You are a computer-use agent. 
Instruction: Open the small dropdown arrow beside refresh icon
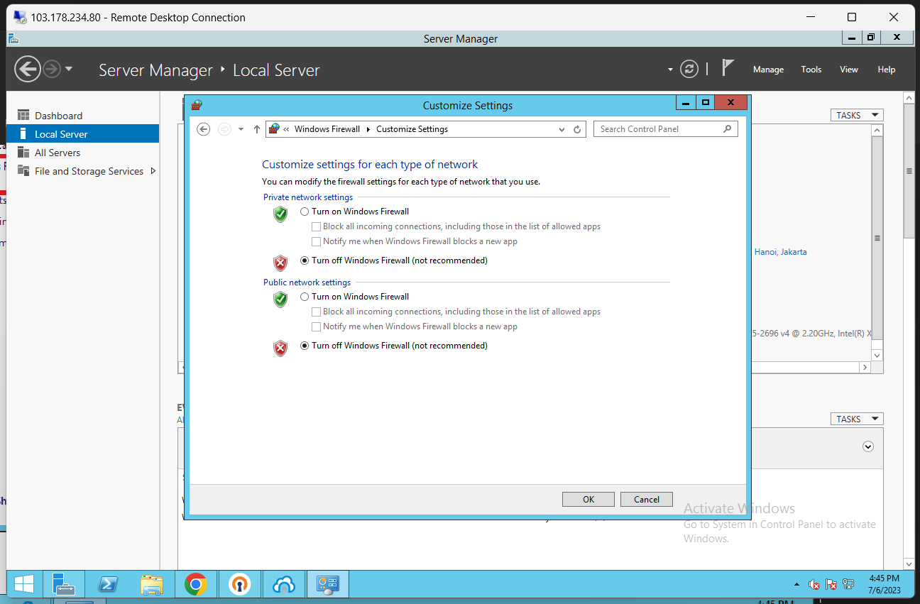pyautogui.click(x=670, y=70)
